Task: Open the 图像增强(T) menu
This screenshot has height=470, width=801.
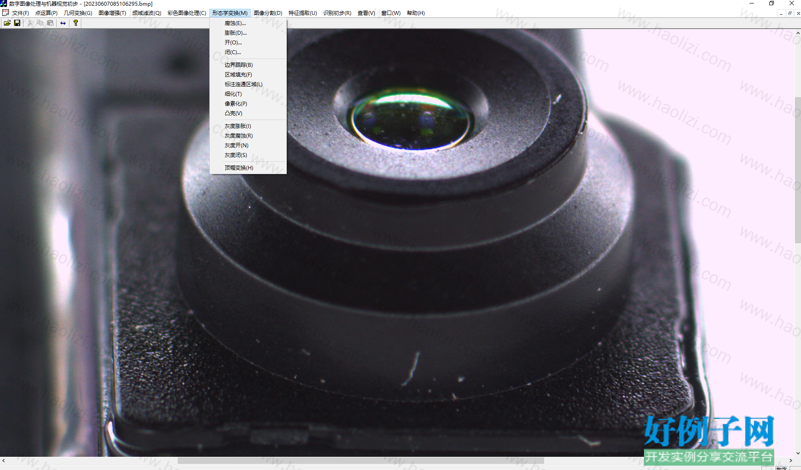Action: 112,13
